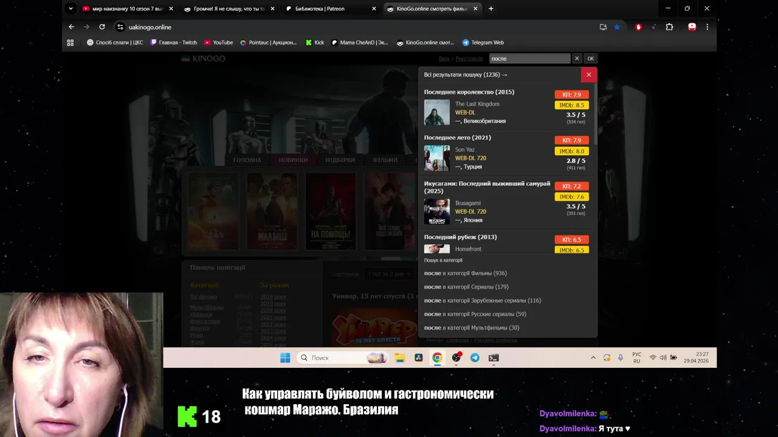Search 'после' in category Зарубежные сериалы (116)
The image size is (778, 437).
(x=483, y=300)
